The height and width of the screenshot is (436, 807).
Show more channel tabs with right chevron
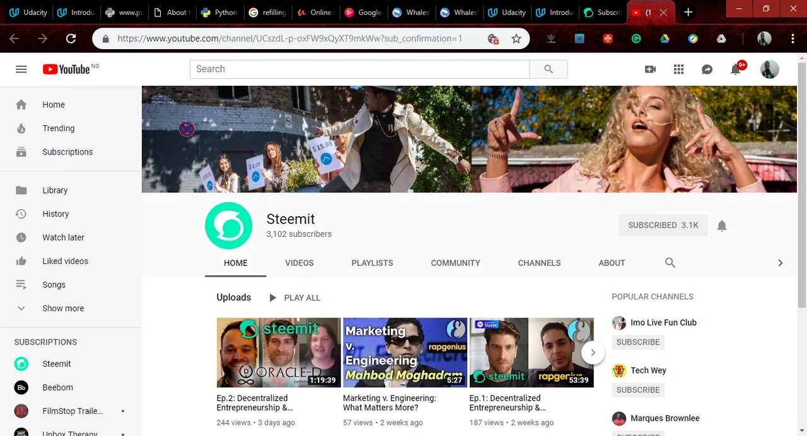coord(780,263)
